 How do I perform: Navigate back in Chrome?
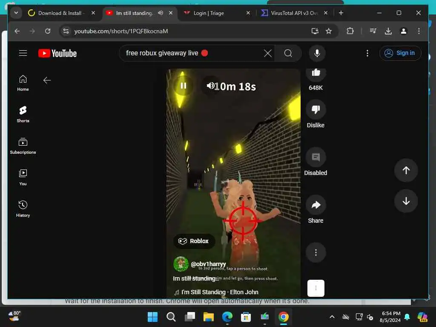click(x=17, y=31)
